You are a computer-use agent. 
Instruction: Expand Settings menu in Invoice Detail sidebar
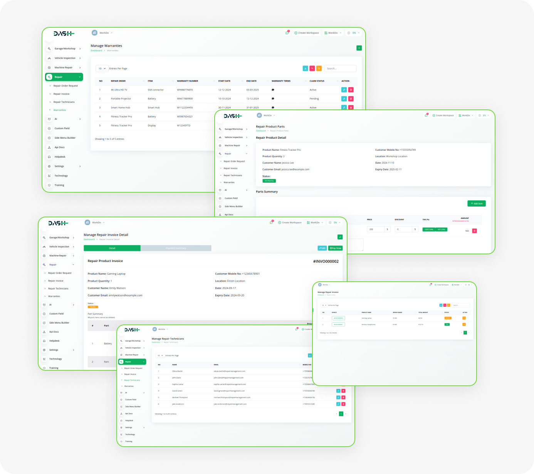tap(58, 350)
